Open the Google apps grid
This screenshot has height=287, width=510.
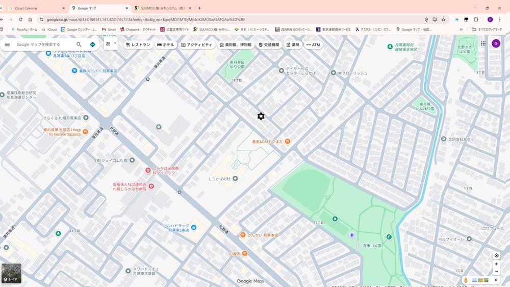coord(483,43)
